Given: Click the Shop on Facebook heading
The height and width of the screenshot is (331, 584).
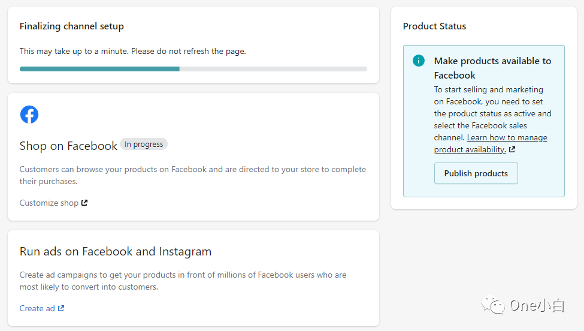Looking at the screenshot, I should point(68,146).
